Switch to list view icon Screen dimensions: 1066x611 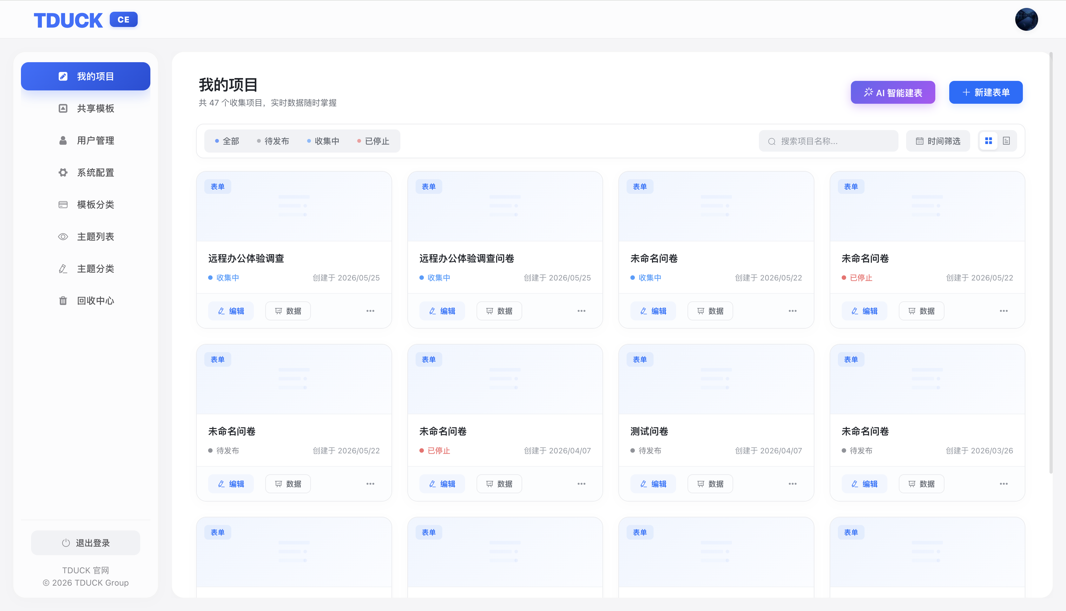[x=1006, y=141]
